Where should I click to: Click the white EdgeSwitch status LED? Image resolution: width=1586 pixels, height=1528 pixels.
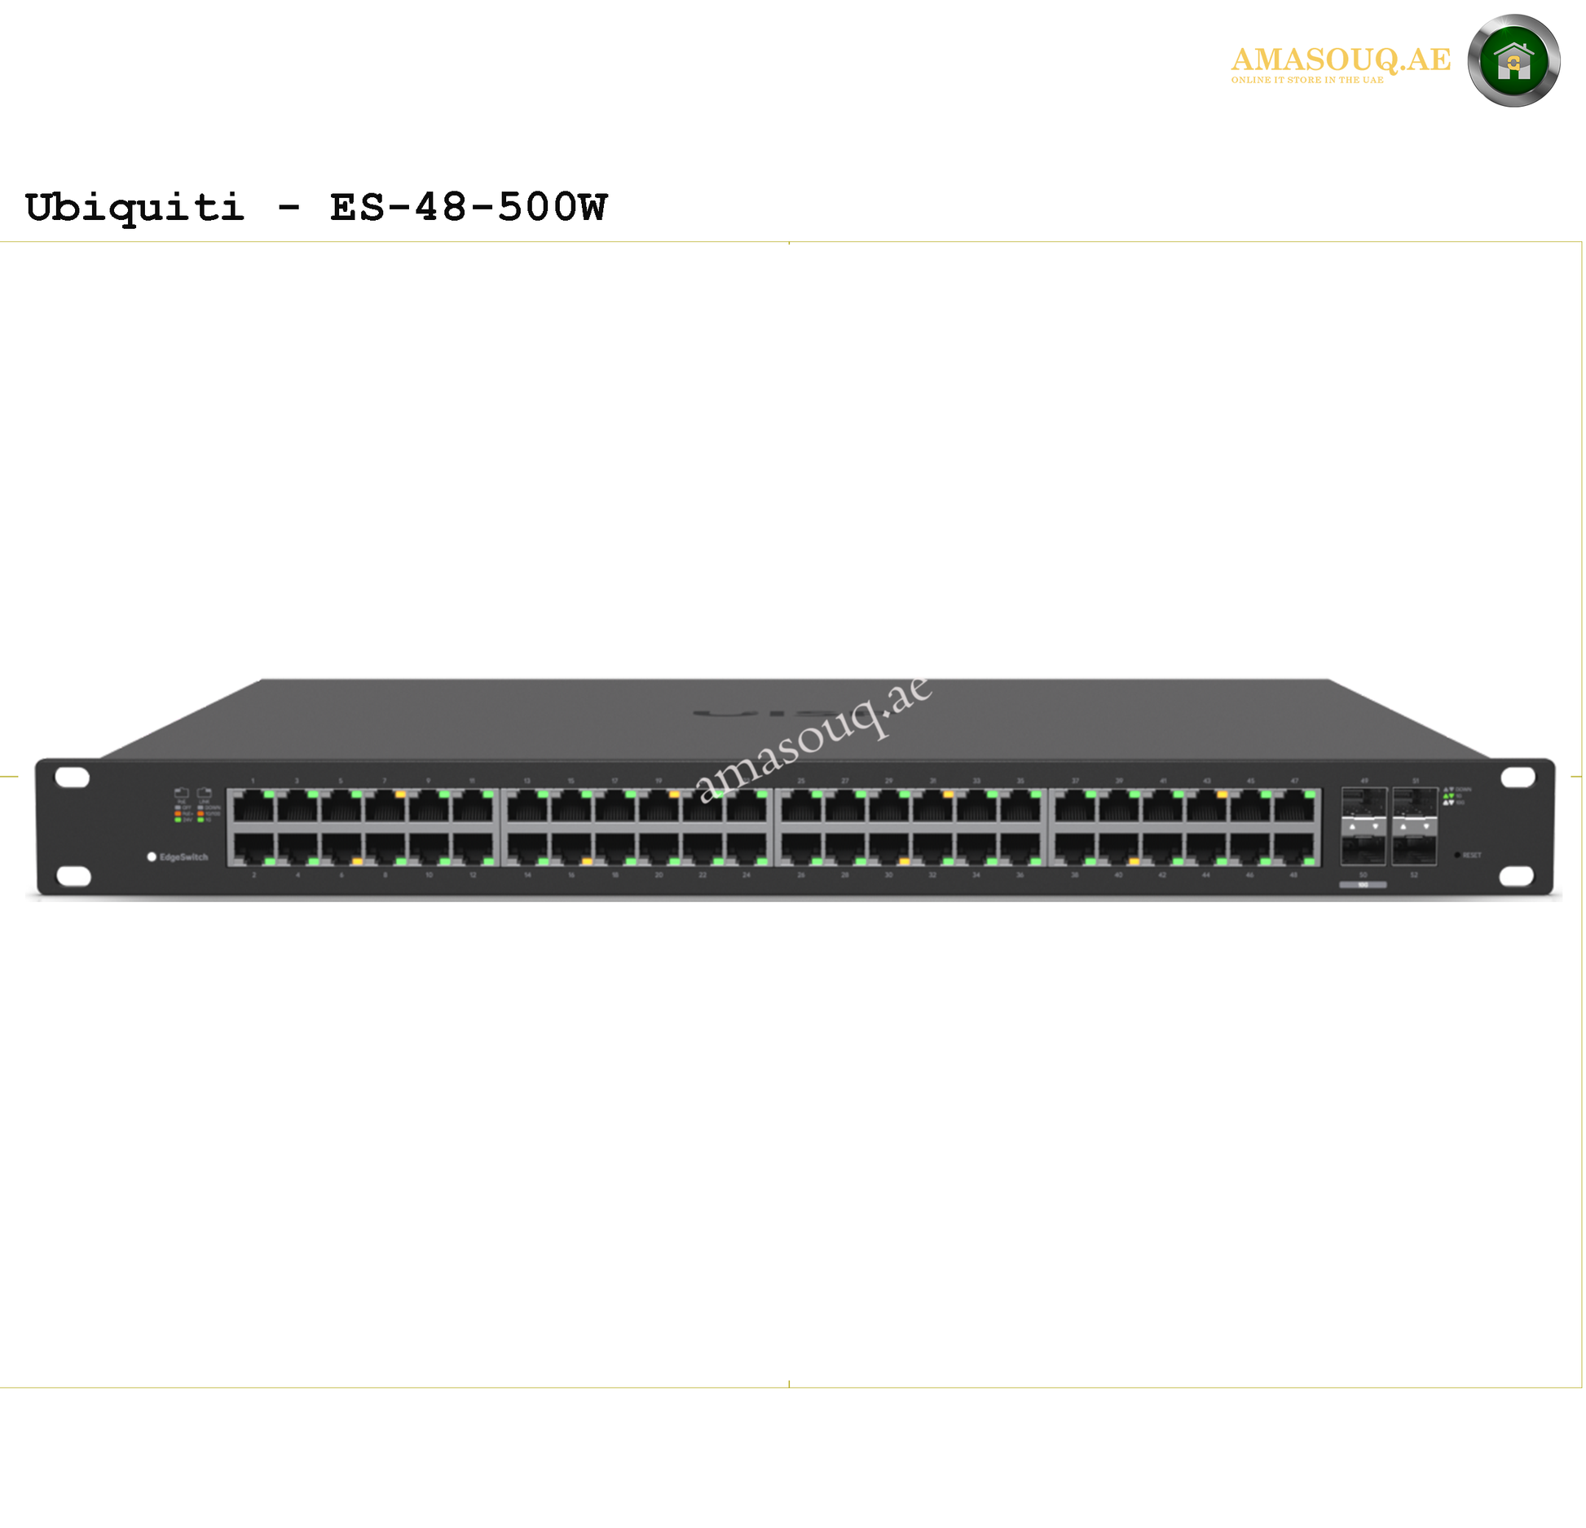[152, 856]
